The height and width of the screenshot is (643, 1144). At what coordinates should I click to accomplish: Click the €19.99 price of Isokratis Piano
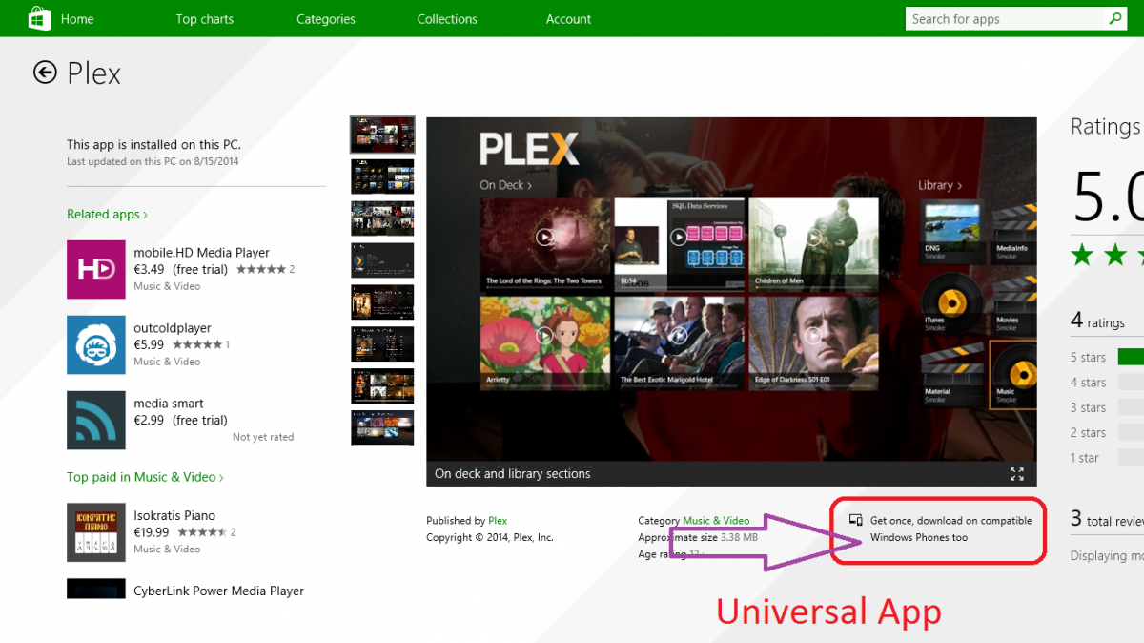(x=152, y=533)
